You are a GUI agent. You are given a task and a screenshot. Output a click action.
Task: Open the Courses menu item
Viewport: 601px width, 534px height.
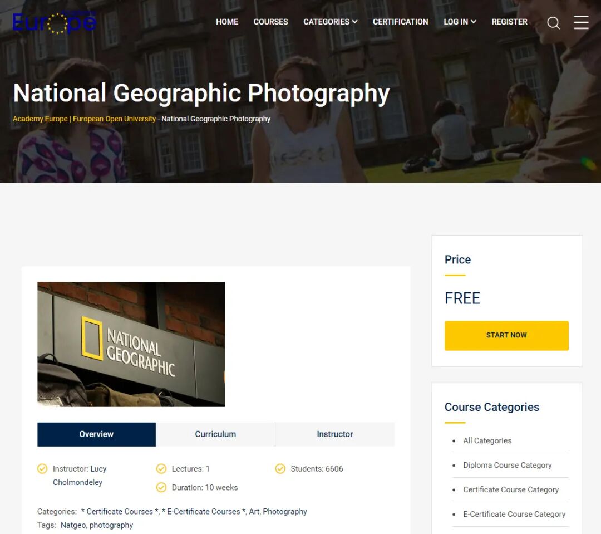point(270,22)
